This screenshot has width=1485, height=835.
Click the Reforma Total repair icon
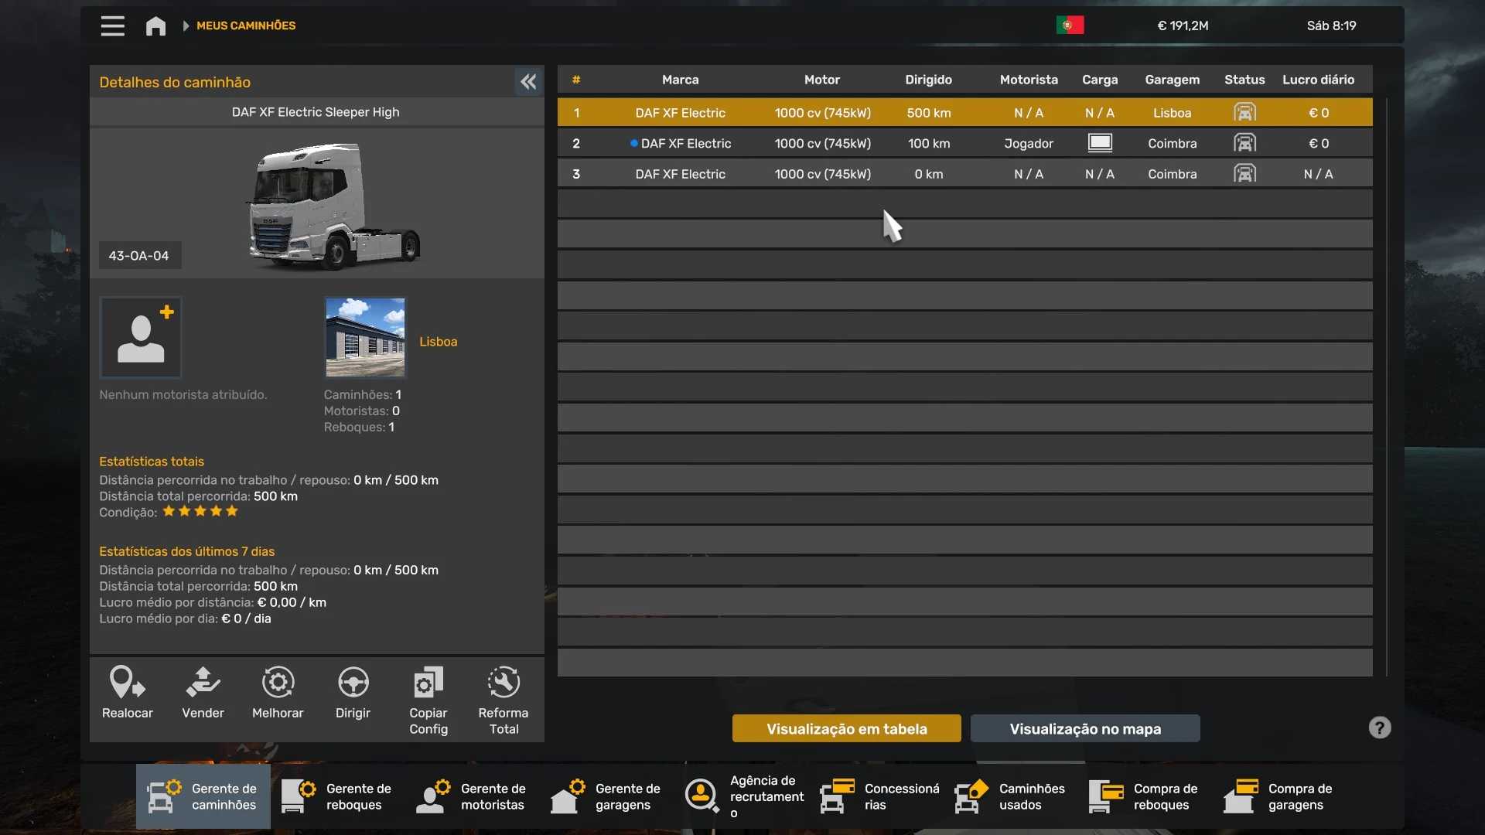[x=504, y=683]
